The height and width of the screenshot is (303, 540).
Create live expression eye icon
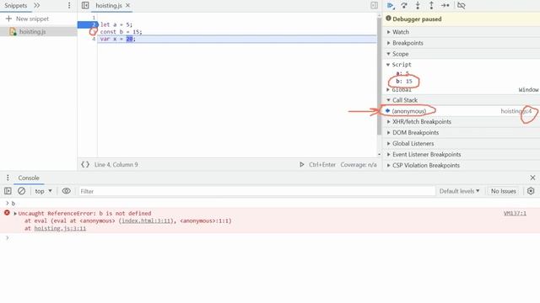[66, 191]
